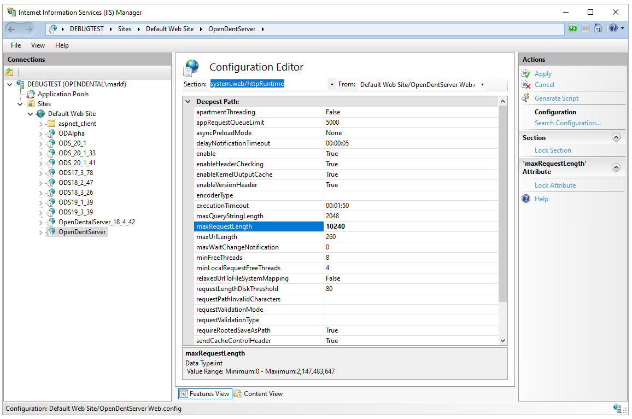Collapse the Section group in Actions
This screenshot has width=632, height=419.
click(x=616, y=137)
